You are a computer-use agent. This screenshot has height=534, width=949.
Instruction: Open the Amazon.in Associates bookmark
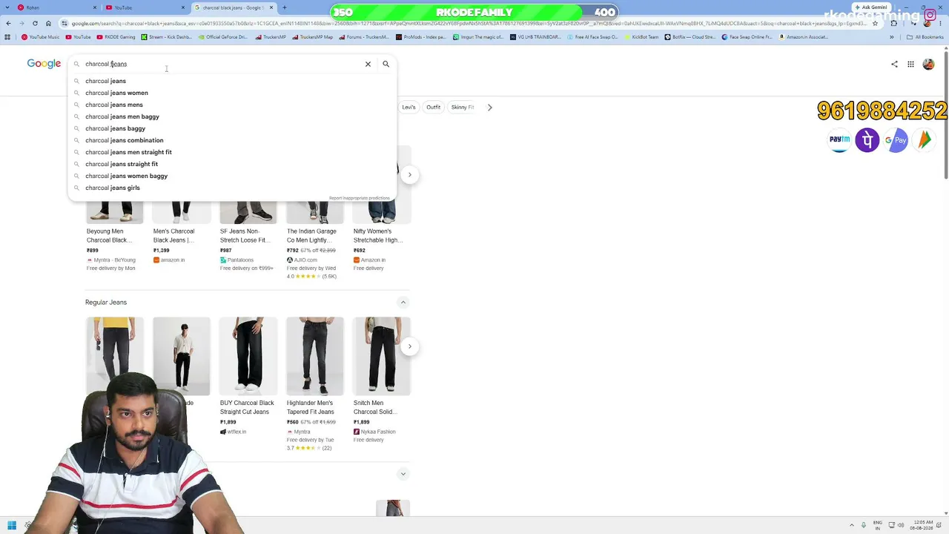(803, 37)
